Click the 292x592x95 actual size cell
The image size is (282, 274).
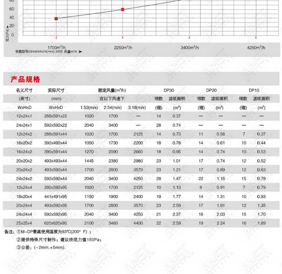coord(56,187)
